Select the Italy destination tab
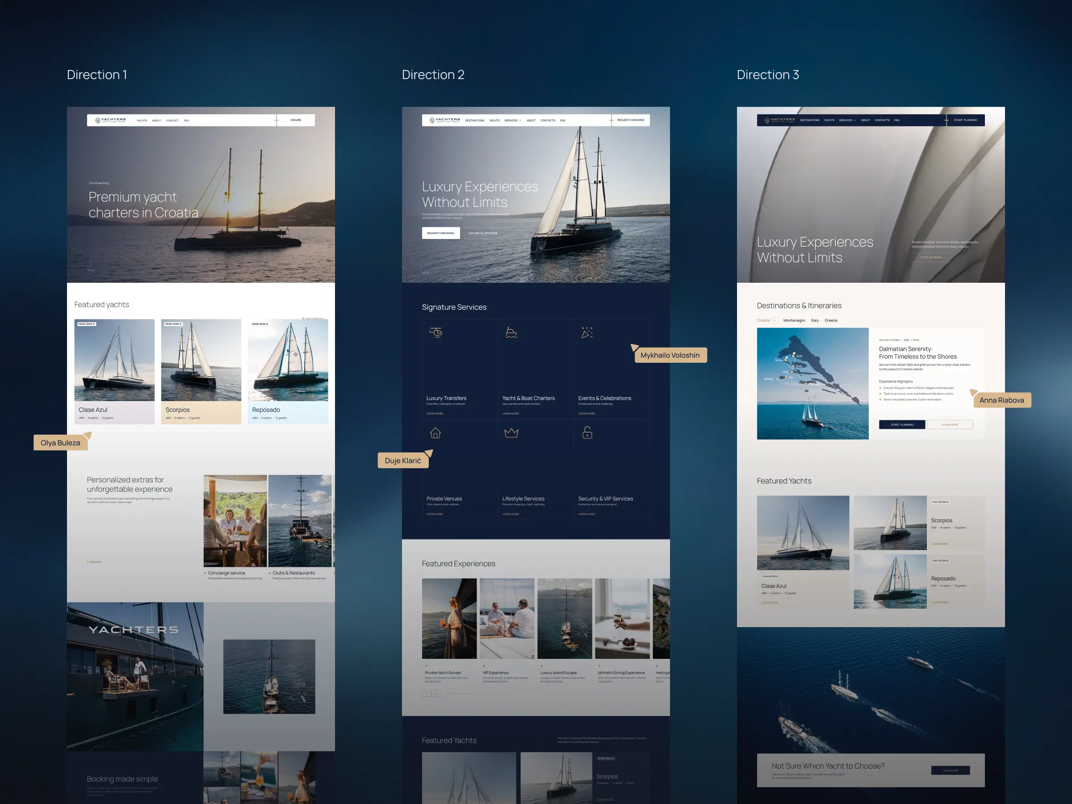Viewport: 1072px width, 804px height. point(815,320)
